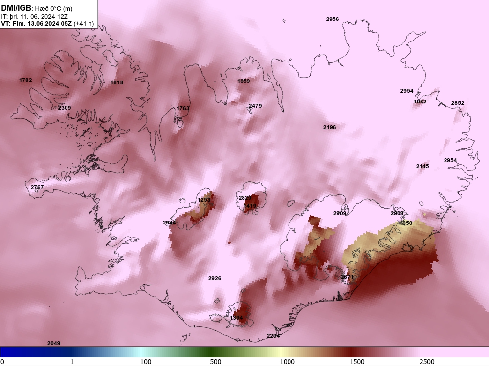Click the 2852 height value
The width and height of the screenshot is (489, 366).
click(458, 103)
